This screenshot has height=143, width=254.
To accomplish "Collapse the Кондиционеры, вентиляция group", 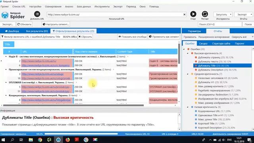I will coord(6,95).
